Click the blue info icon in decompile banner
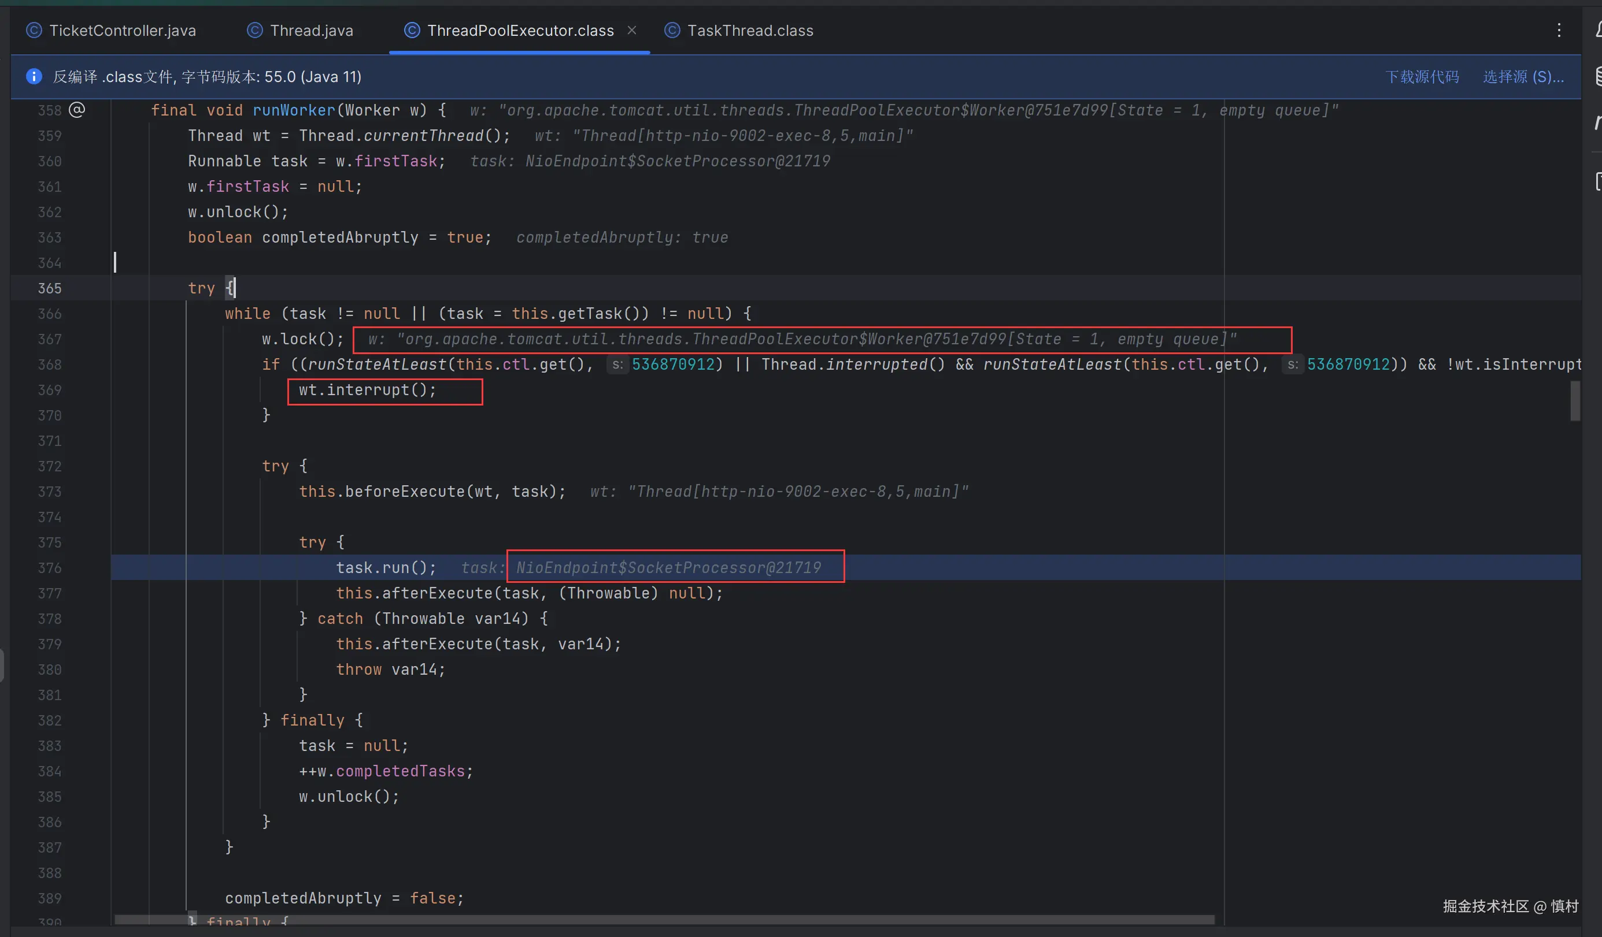 point(34,77)
